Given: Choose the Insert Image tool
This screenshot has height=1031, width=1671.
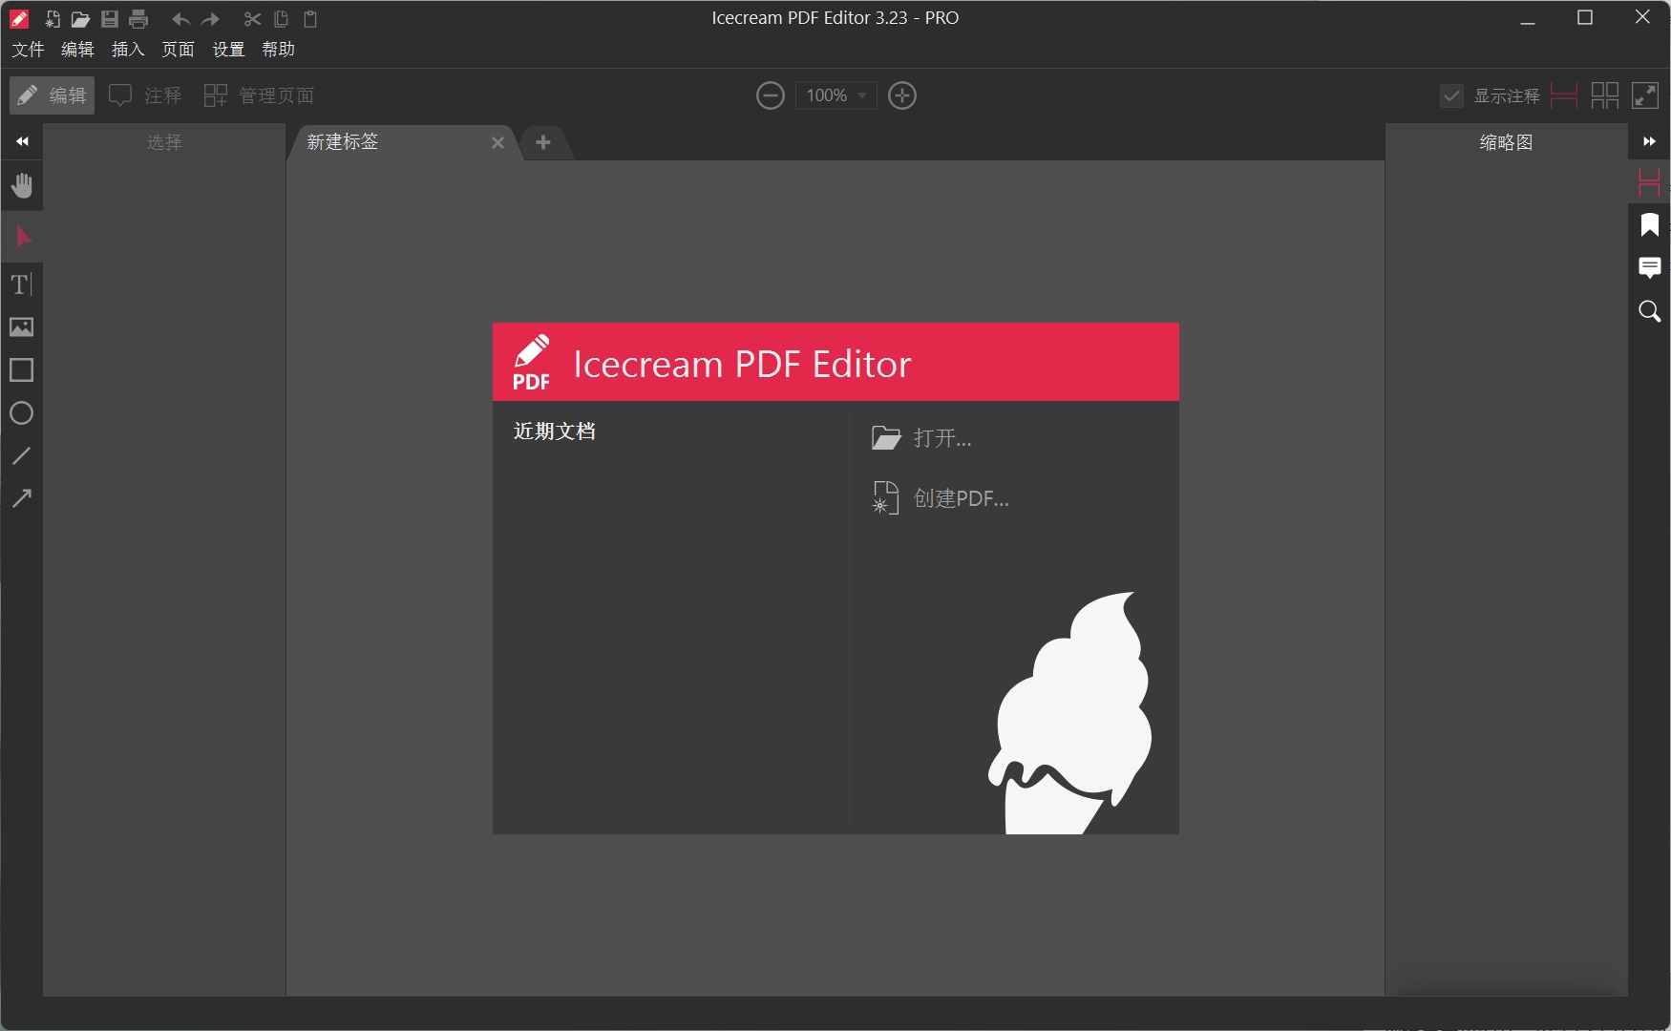Looking at the screenshot, I should coord(21,327).
